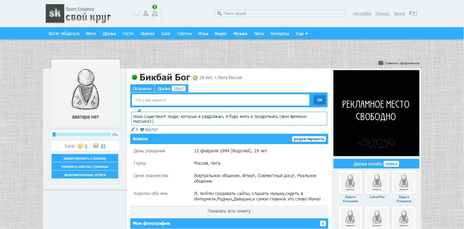The image size is (464, 229).
Task: Open the Музыка menu item
Action: tap(240, 34)
